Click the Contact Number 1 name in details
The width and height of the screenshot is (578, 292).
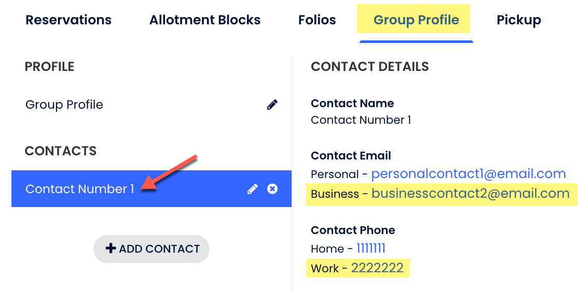click(x=361, y=120)
